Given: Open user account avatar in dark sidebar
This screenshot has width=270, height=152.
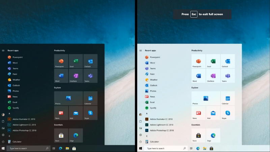Looking at the screenshot, I should pyautogui.click(x=3, y=115).
